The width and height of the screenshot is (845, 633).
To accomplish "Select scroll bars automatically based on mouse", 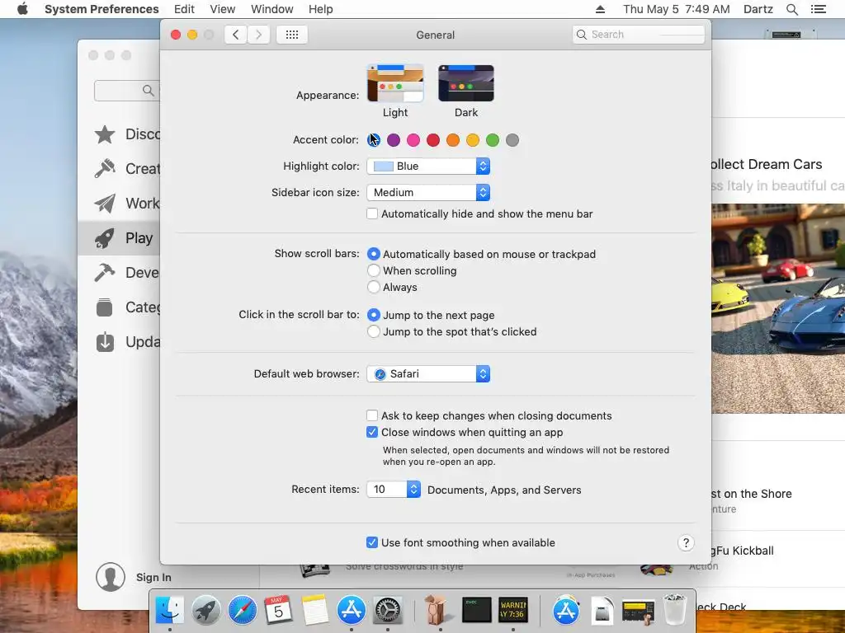I will (374, 254).
